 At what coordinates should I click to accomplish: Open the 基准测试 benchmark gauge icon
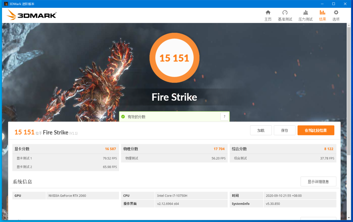click(285, 13)
